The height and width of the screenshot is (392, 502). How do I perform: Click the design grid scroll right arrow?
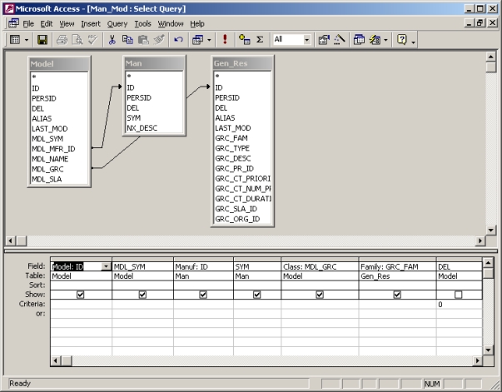pos(477,361)
